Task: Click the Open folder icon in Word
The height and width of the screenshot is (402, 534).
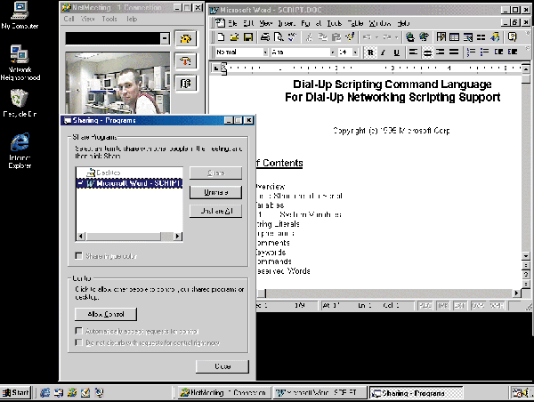Action: (x=233, y=37)
